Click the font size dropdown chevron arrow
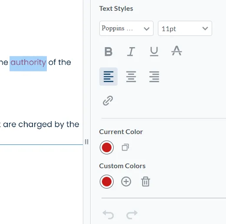 [205, 29]
